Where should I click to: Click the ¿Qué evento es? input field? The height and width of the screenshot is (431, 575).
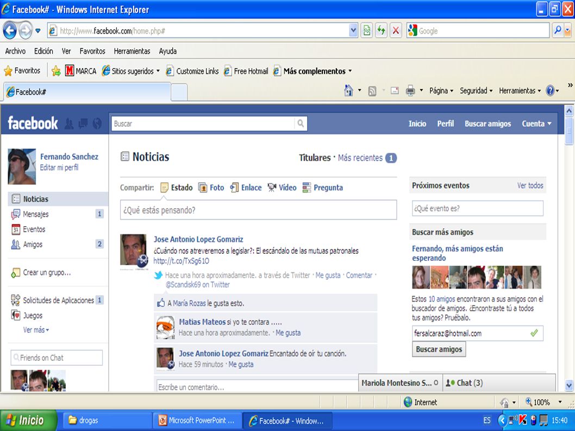pos(478,208)
